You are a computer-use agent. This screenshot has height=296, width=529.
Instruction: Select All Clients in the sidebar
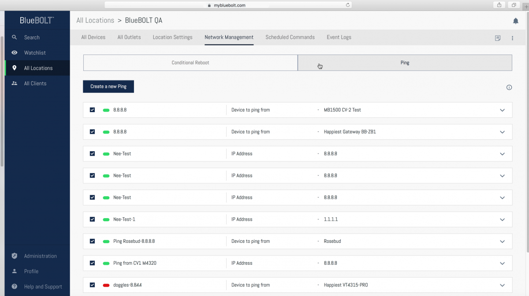[x=35, y=83]
